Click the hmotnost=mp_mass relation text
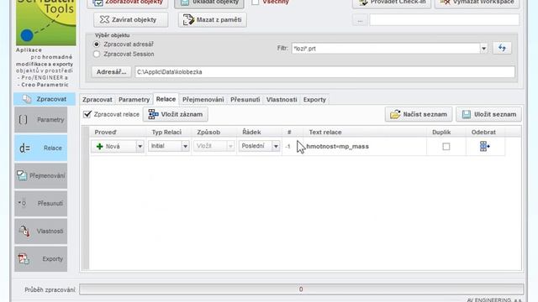538x302 pixels. click(x=338, y=147)
